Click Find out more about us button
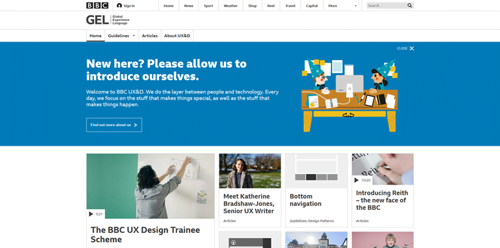500x248 pixels. 114,125
